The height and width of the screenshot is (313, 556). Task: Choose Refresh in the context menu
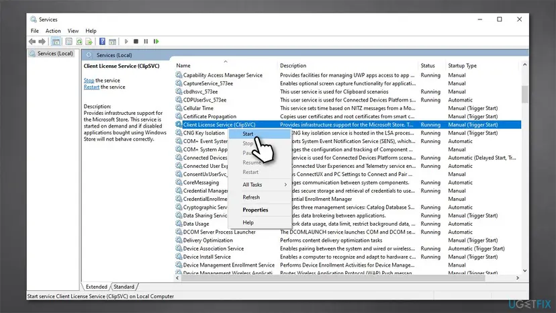[x=260, y=197]
